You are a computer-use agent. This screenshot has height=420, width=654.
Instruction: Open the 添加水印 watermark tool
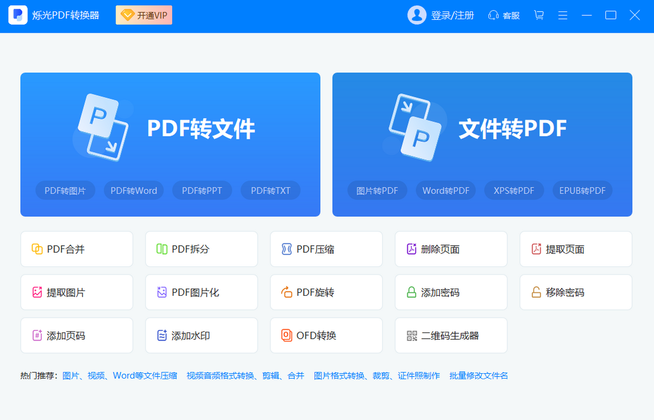click(201, 335)
